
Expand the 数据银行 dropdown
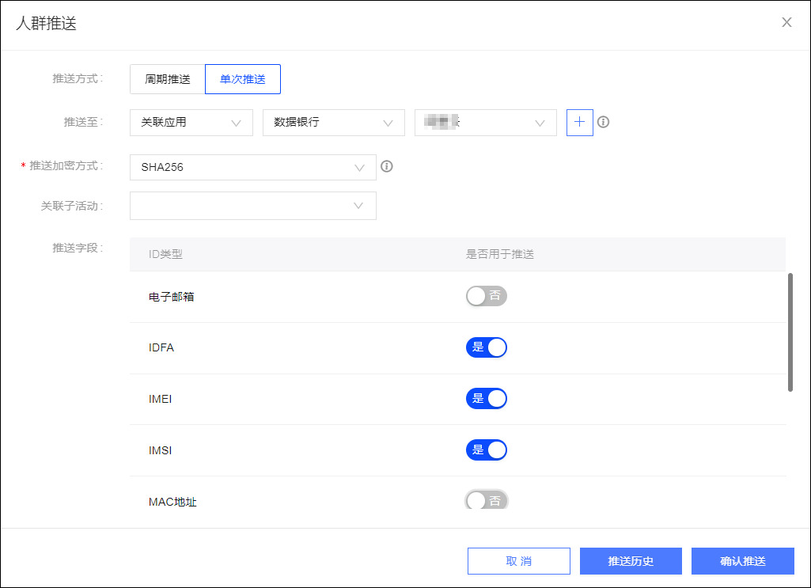(x=334, y=123)
